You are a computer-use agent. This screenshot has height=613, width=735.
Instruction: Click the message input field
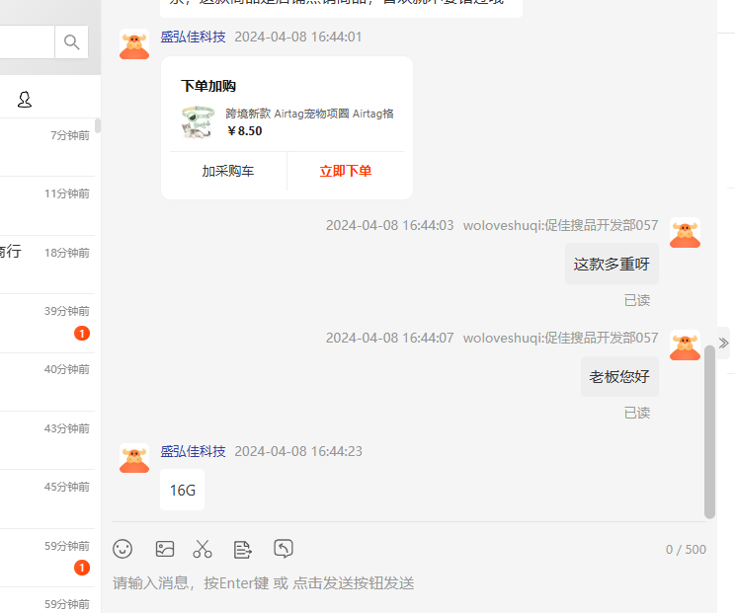[x=409, y=583]
